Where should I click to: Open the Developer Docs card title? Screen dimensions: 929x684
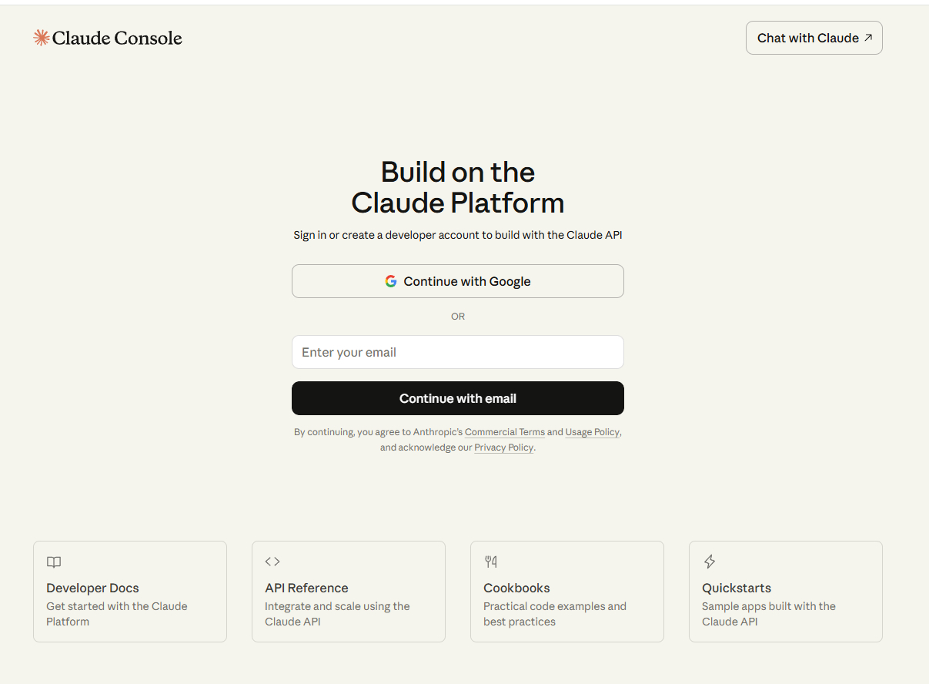coord(92,588)
